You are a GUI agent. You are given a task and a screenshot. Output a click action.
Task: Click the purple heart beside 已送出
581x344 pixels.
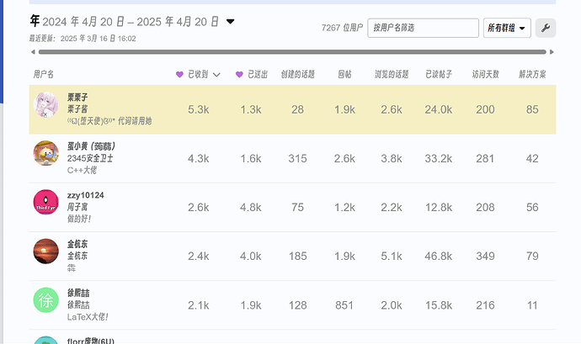[239, 74]
